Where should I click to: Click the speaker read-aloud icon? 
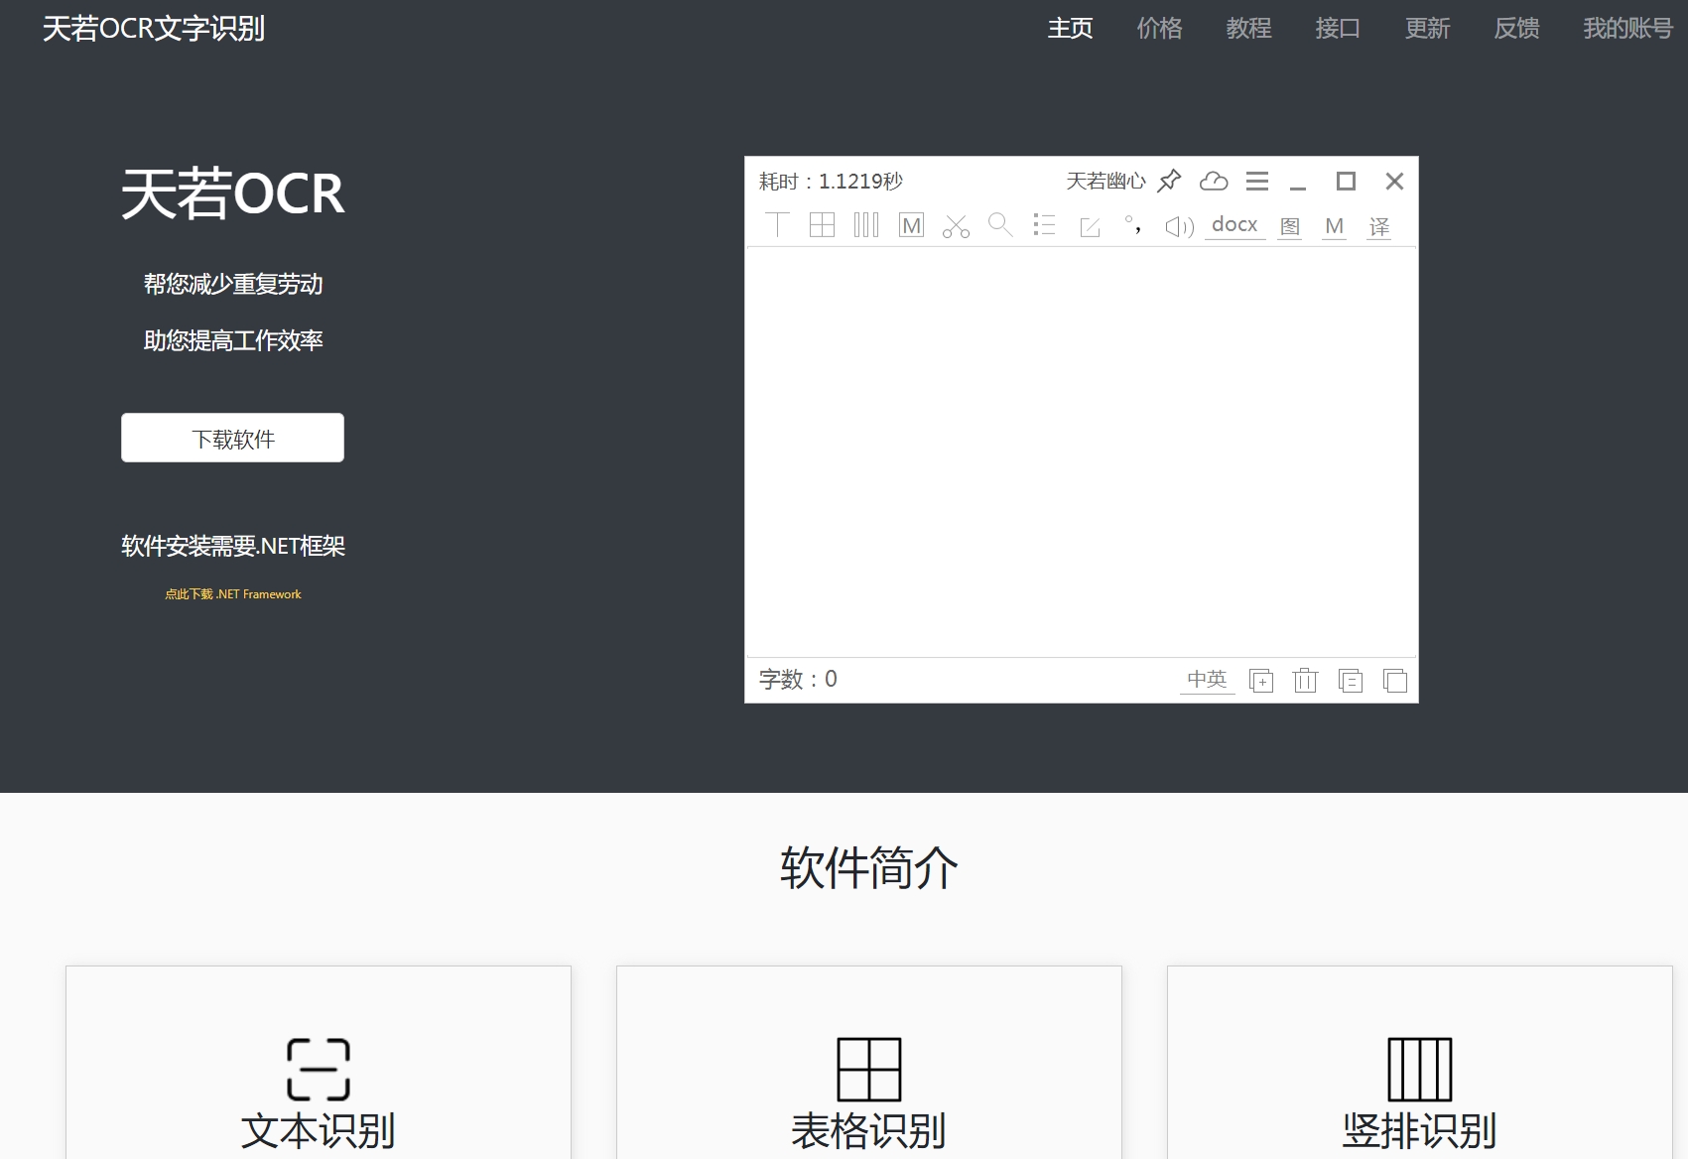(x=1179, y=227)
